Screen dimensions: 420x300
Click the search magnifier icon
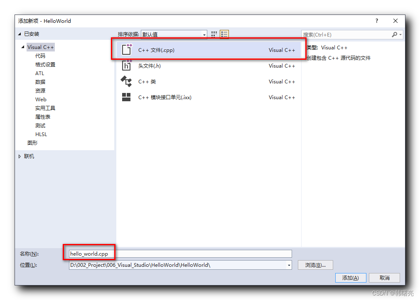[x=394, y=34]
